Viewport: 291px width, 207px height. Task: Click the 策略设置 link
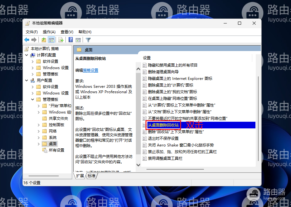point(91,70)
